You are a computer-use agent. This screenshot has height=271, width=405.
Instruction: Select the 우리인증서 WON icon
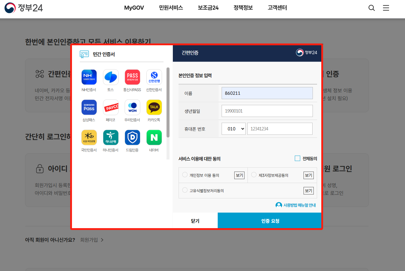pos(132,107)
